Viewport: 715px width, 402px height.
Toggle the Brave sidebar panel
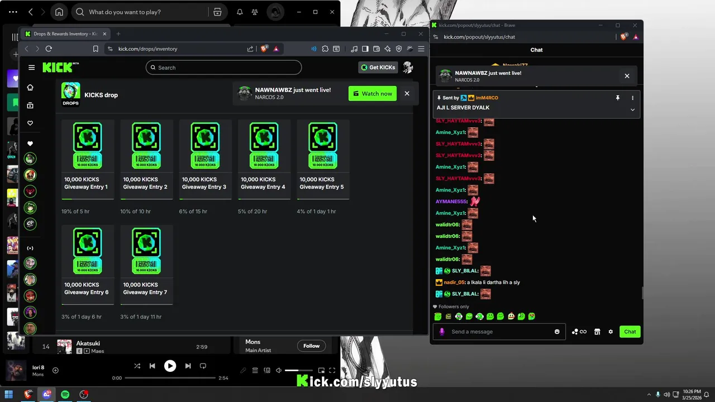pos(365,49)
